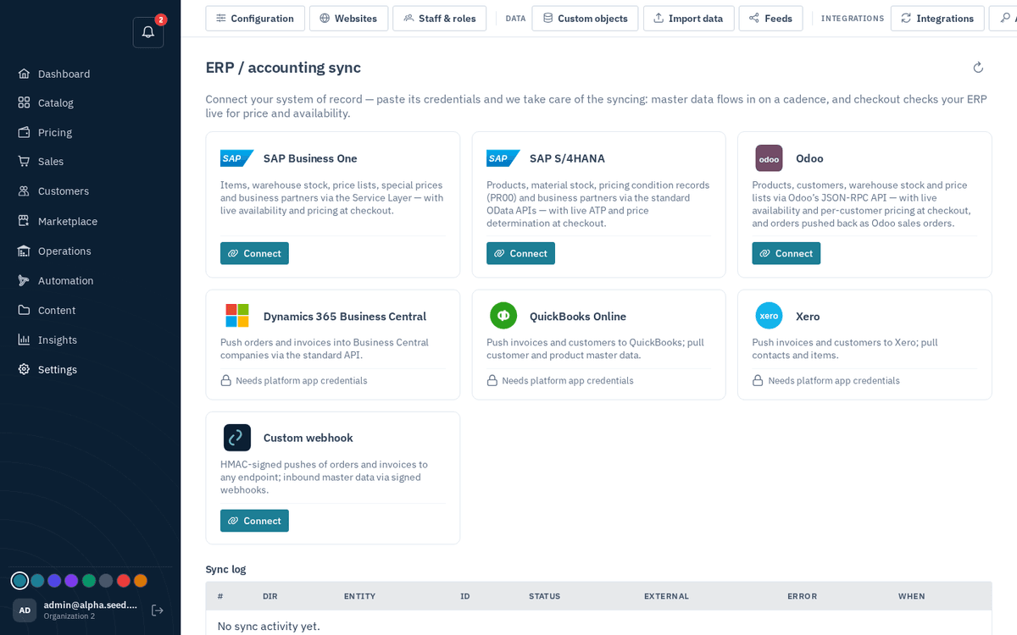This screenshot has width=1017, height=635.
Task: Click the Marketplace store icon
Action: click(x=24, y=221)
